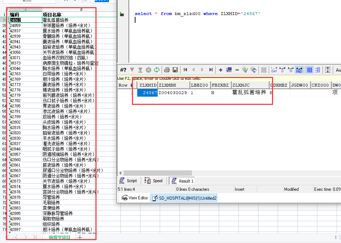Jump to last record in result grid
Screen dimensions: 341x243
tap(211, 70)
